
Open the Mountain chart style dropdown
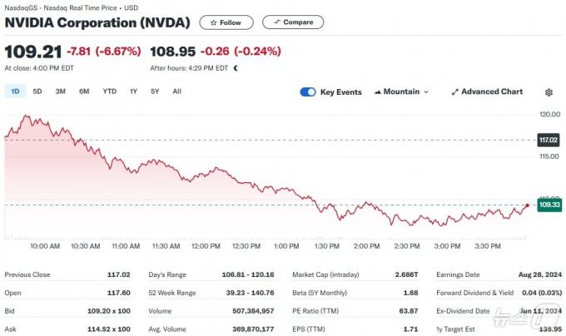(401, 92)
